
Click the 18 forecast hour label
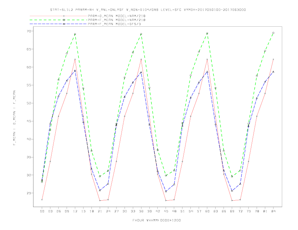pos(91,211)
